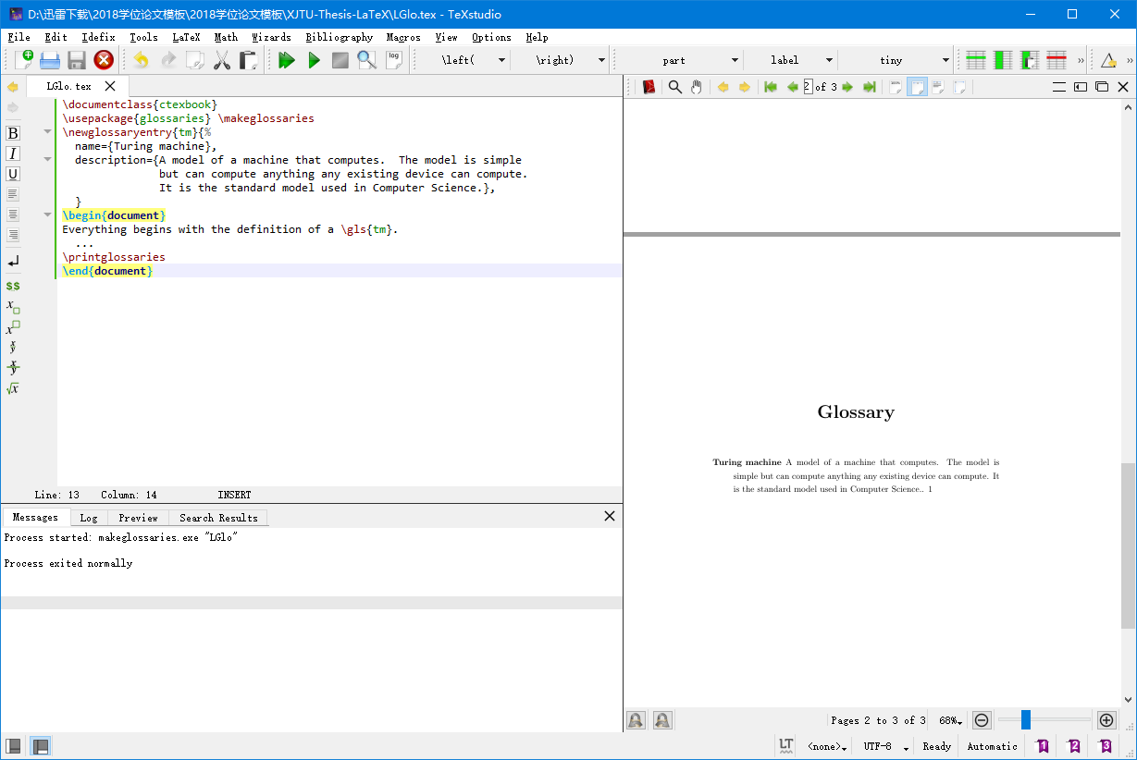This screenshot has height=760, width=1137.
Task: Click the open file folder icon
Action: click(50, 60)
